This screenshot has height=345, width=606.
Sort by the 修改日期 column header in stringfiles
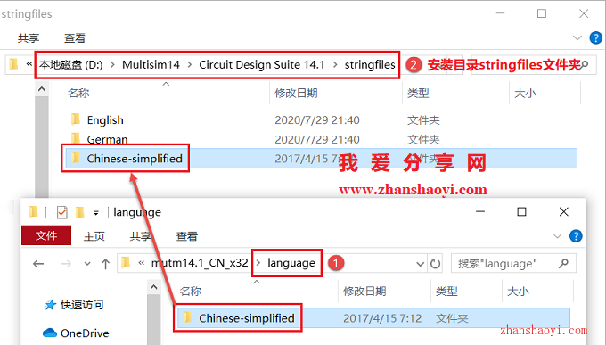[296, 93]
